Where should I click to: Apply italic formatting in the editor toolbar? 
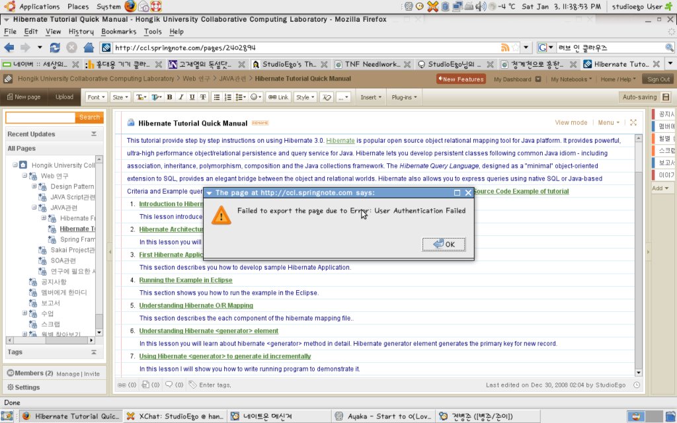tap(181, 97)
